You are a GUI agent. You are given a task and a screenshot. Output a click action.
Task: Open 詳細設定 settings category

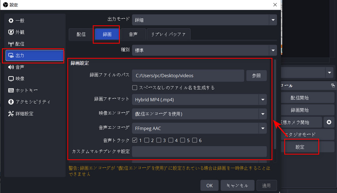point(34,113)
